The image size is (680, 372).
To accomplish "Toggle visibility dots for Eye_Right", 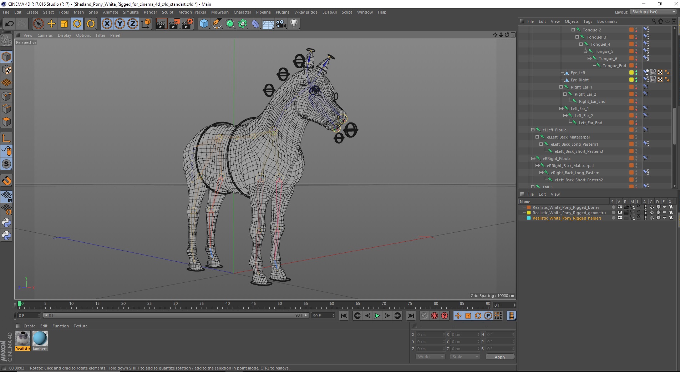I will [x=636, y=80].
